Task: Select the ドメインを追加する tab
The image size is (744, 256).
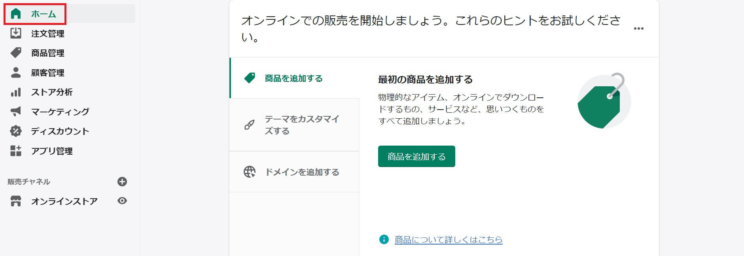Action: [301, 172]
